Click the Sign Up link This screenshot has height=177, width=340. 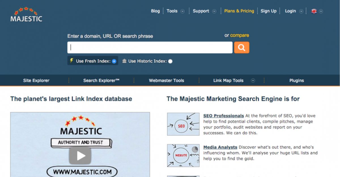pos(269,11)
